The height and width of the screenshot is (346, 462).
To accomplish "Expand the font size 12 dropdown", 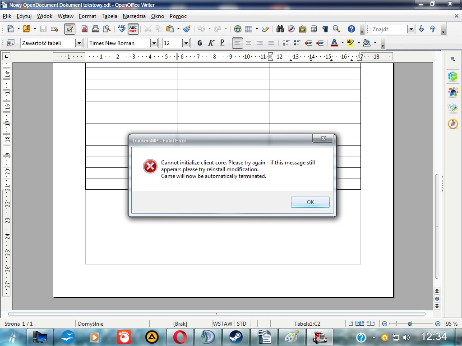I will pyautogui.click(x=186, y=43).
